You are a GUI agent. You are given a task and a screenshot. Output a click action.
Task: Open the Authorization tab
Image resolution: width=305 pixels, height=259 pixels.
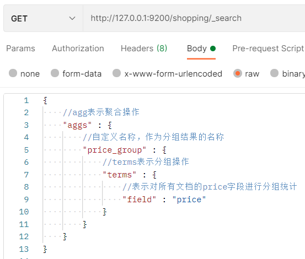pos(78,48)
